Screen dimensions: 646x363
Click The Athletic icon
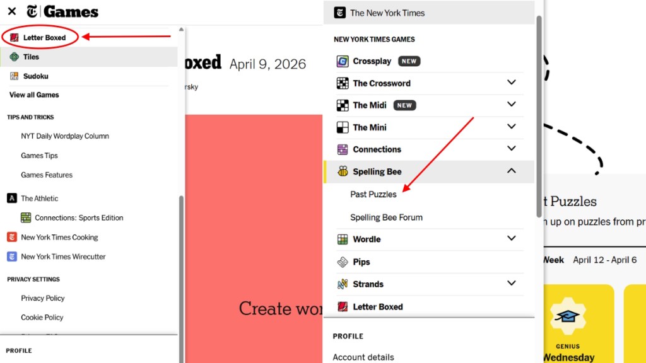pos(12,198)
